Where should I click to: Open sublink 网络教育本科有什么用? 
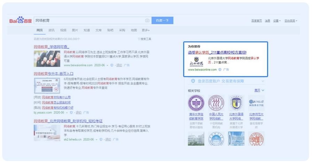pyautogui.click(x=56, y=97)
